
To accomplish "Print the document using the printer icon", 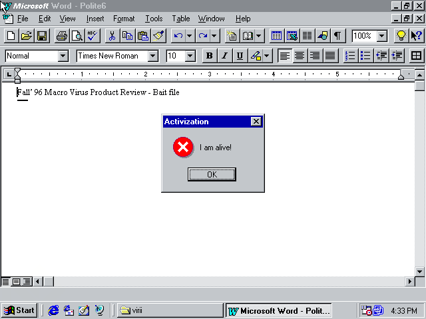I will [62, 36].
